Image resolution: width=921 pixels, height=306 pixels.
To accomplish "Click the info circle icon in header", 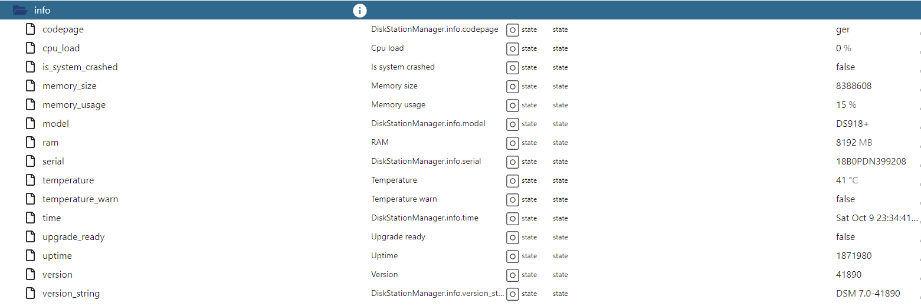I will (x=359, y=10).
